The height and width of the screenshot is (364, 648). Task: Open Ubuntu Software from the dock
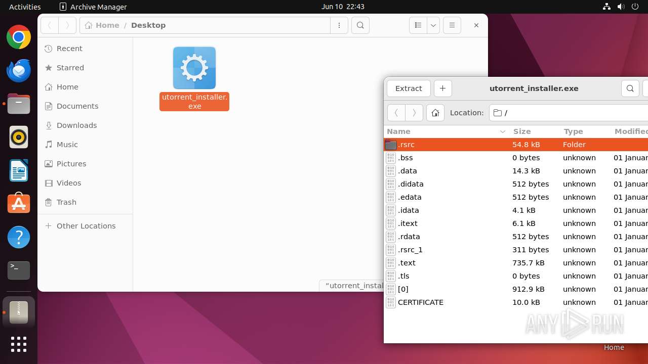(19, 204)
